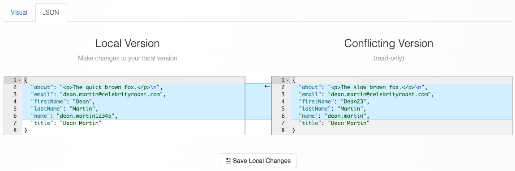Viewport: 515px width, 171px height.
Task: Click line number 2 in Local Version gutter
Action: point(15,87)
